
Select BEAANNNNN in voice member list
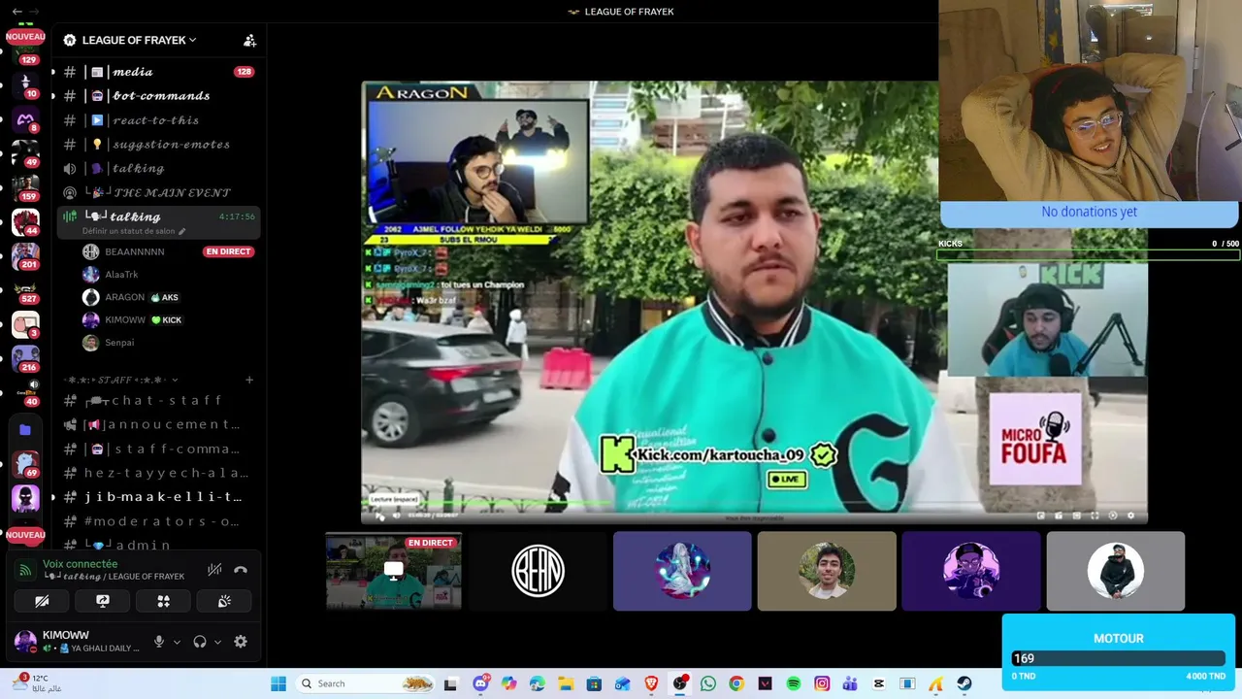pyautogui.click(x=135, y=251)
